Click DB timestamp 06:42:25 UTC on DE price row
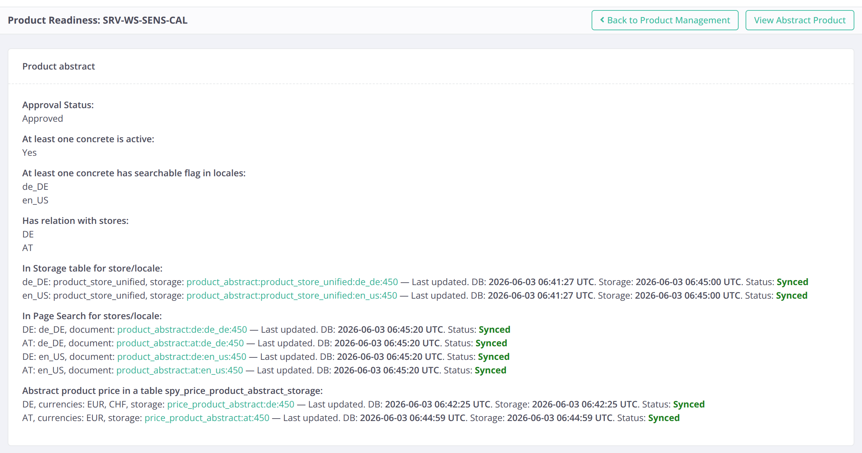Screen dimensions: 862x453 [x=438, y=404]
